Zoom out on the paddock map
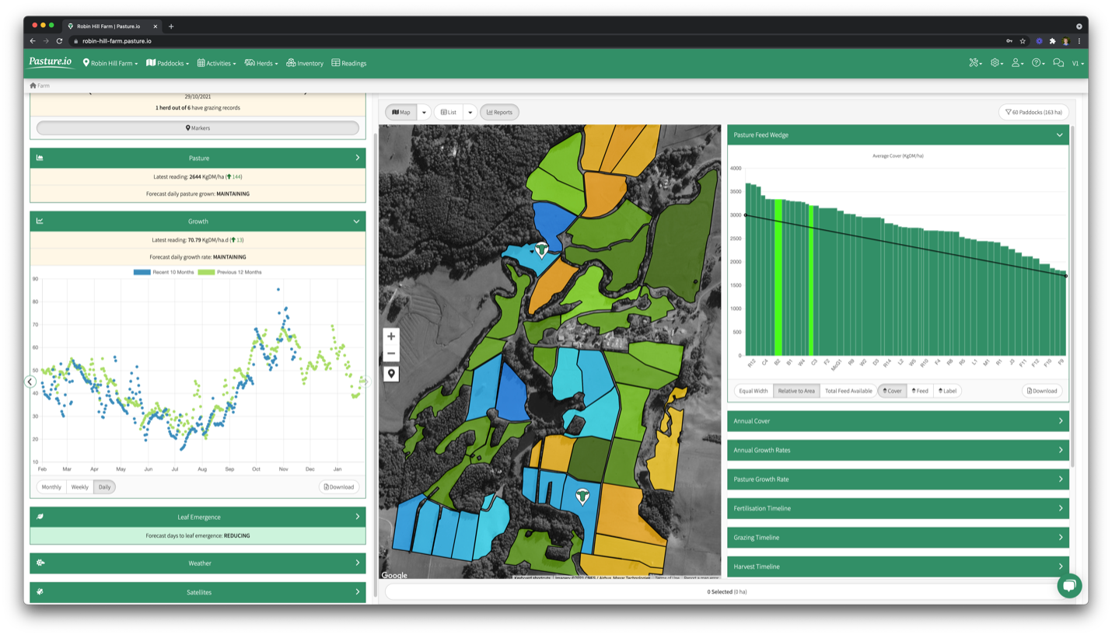Viewport: 1112px width, 638px height. pos(391,354)
